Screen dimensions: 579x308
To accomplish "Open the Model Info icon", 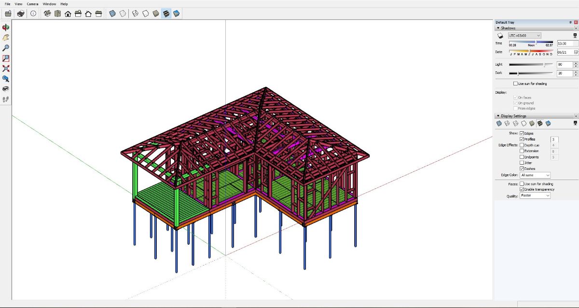I will click(x=33, y=14).
